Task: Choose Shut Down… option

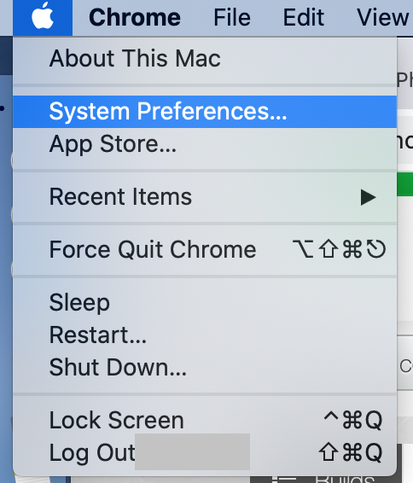Action: 205,367
